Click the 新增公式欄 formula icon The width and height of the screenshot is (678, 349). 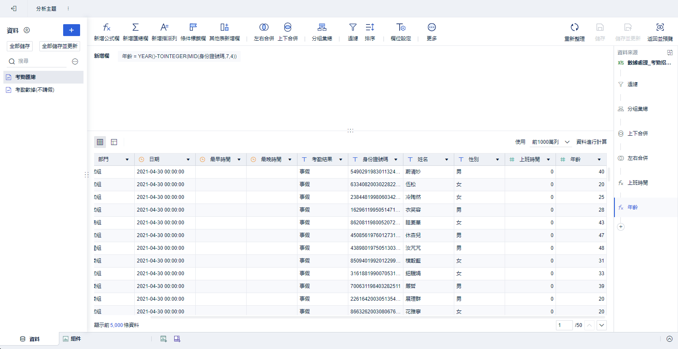[106, 28]
